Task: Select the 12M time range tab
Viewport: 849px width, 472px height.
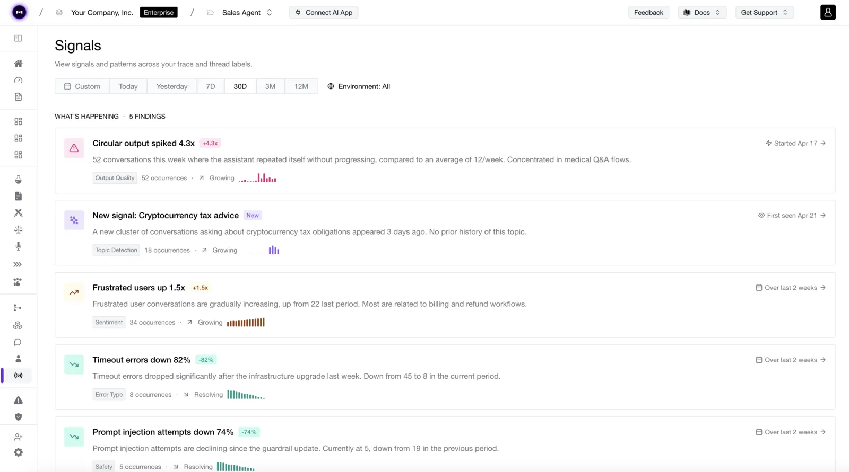Action: 301,86
